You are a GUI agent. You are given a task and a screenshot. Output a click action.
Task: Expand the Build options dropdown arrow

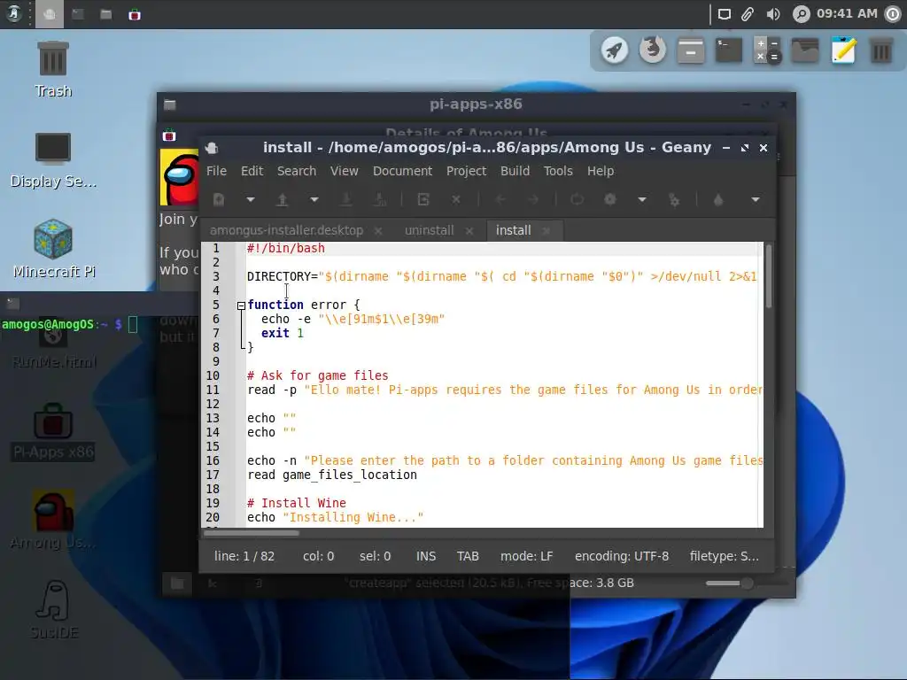tap(642, 199)
